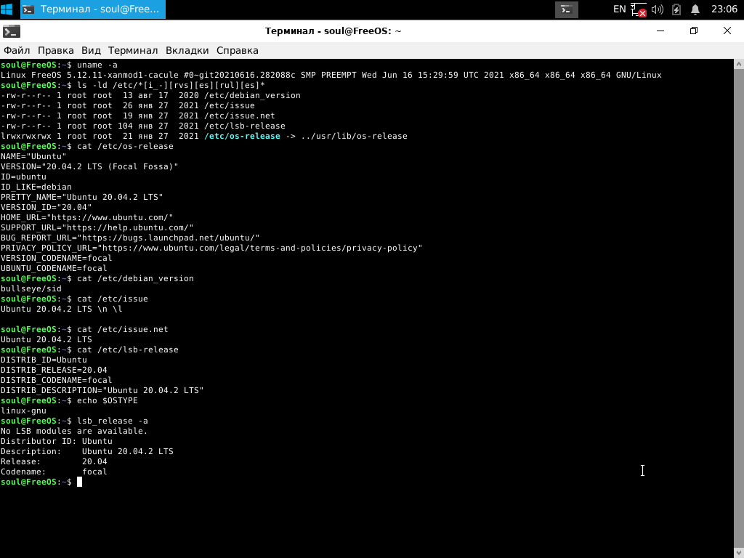Open the Вид menu

[91, 50]
